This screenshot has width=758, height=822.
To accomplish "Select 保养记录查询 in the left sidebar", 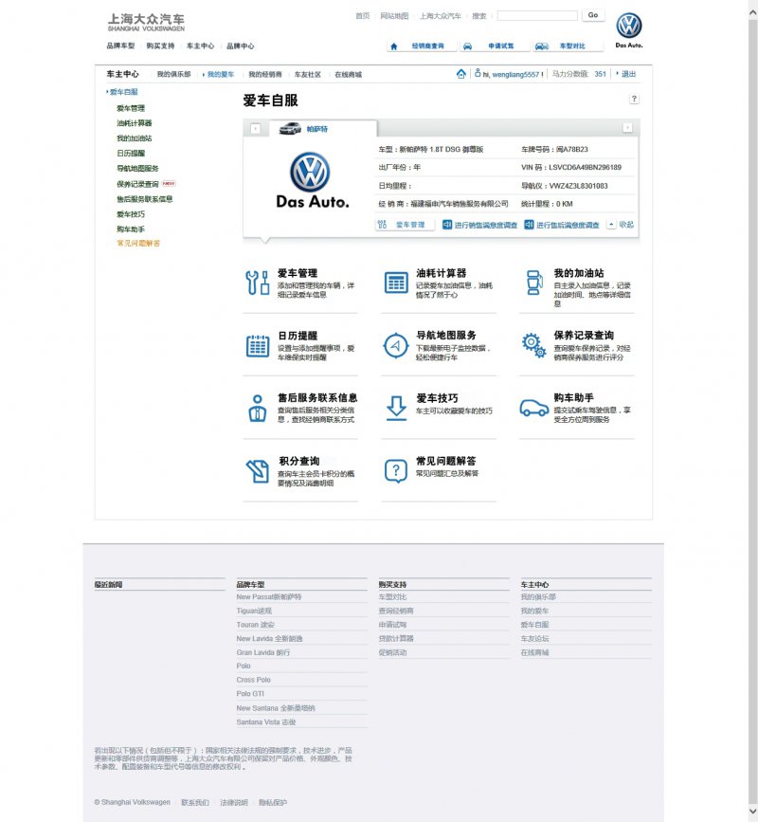I will click(137, 184).
